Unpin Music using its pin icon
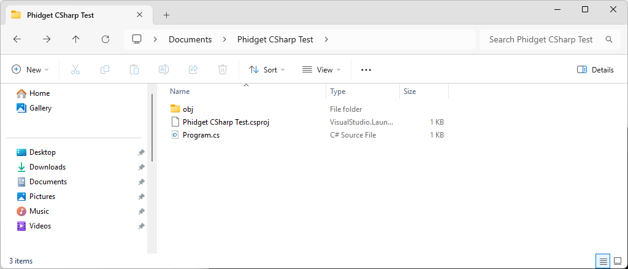Viewport: 628px width, 269px height. (141, 211)
